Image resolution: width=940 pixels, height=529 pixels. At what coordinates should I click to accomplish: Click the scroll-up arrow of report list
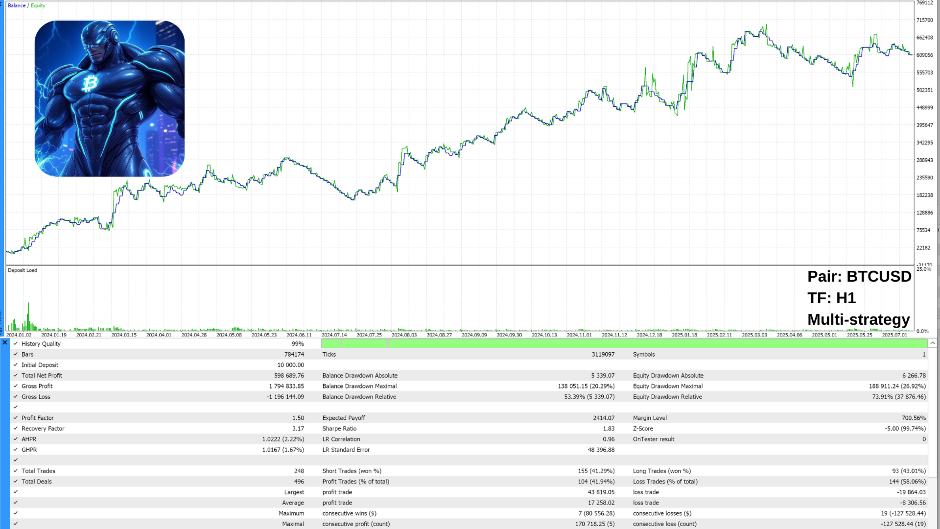(933, 343)
